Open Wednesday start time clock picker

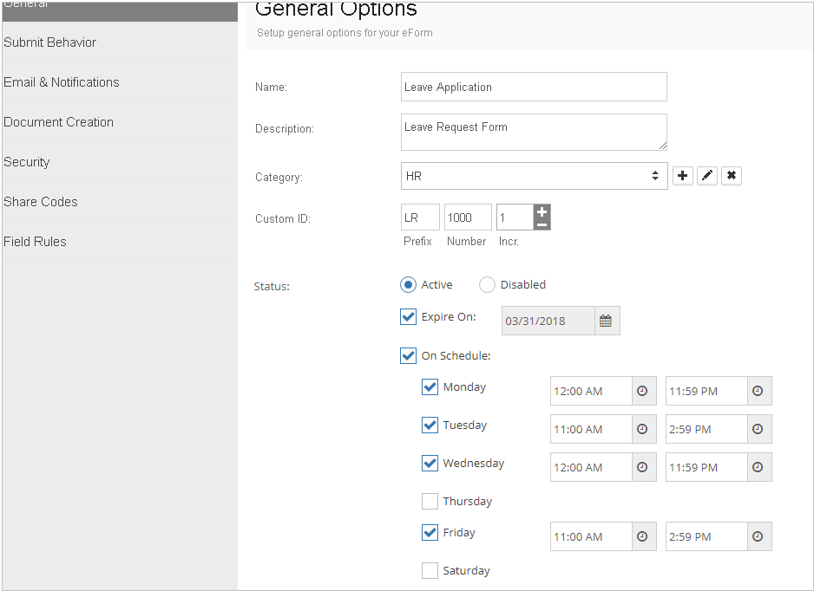(x=643, y=467)
